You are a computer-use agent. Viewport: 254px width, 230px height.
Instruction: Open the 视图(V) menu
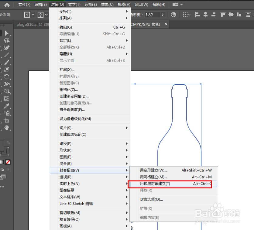point(124,5)
